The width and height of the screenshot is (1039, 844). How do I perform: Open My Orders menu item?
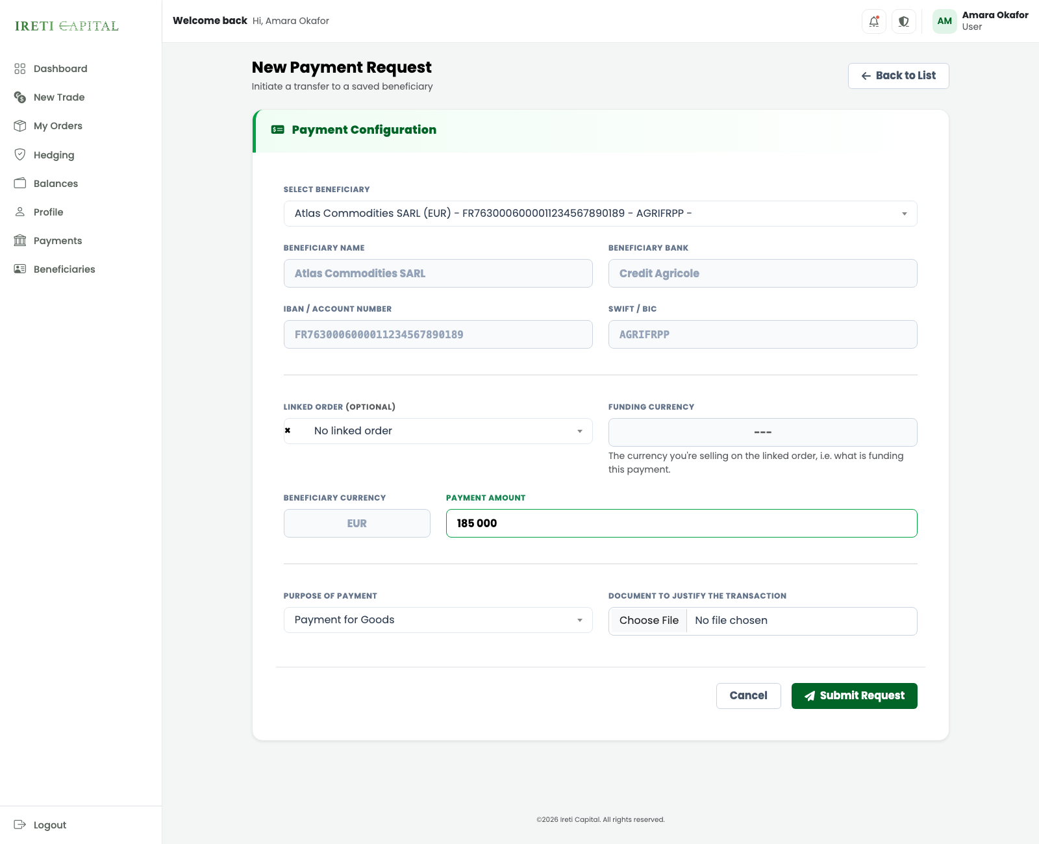(x=58, y=126)
